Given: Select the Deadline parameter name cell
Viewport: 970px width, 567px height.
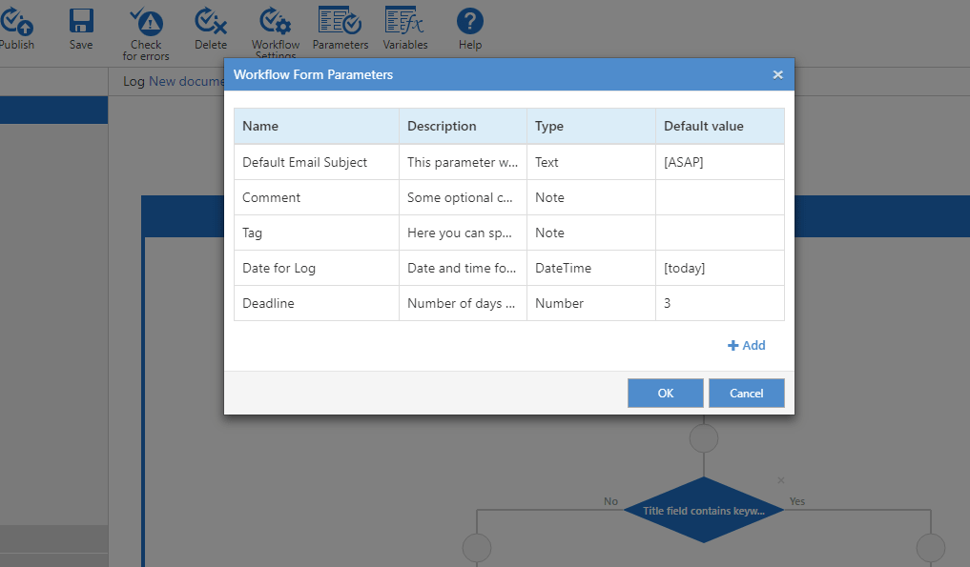Looking at the screenshot, I should (317, 303).
